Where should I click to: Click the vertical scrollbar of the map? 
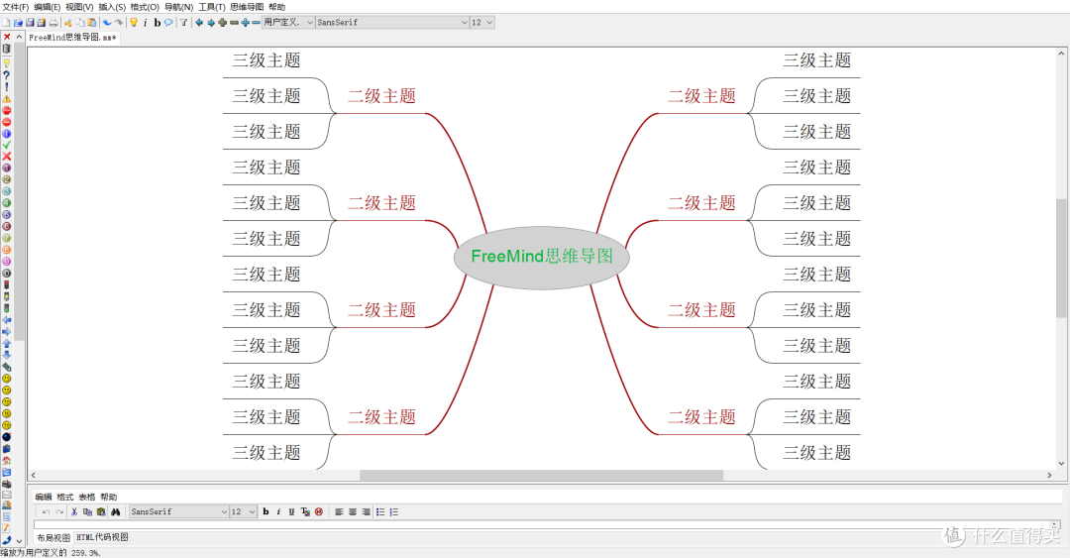pos(1061,258)
